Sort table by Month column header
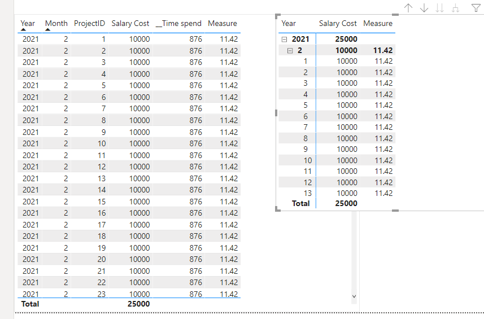 [x=56, y=24]
